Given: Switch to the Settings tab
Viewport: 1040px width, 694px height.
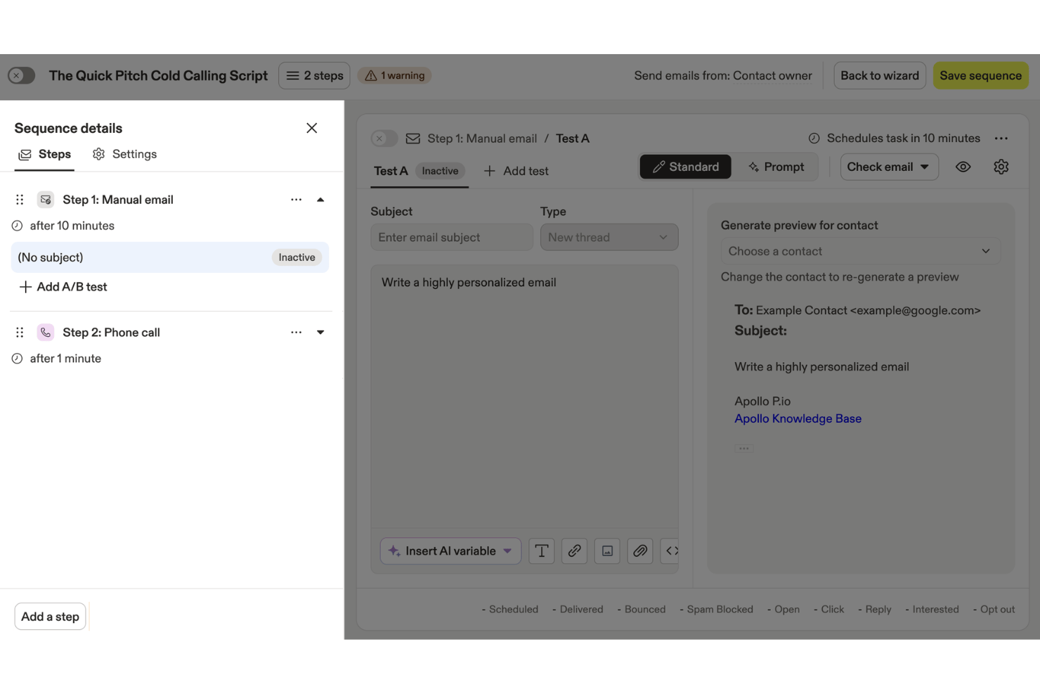Looking at the screenshot, I should (125, 154).
